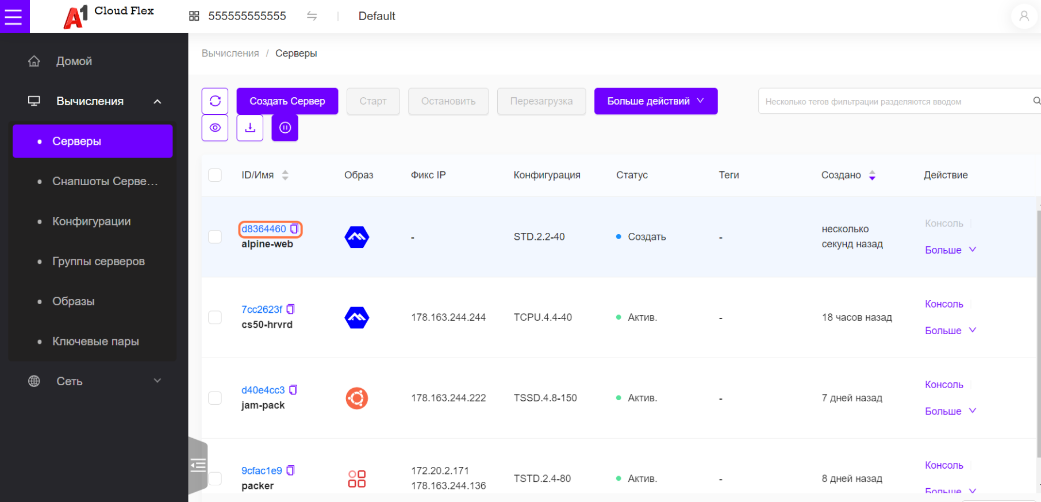Image resolution: width=1041 pixels, height=502 pixels.
Task: Open Образы in sidebar
Action: 93,301
